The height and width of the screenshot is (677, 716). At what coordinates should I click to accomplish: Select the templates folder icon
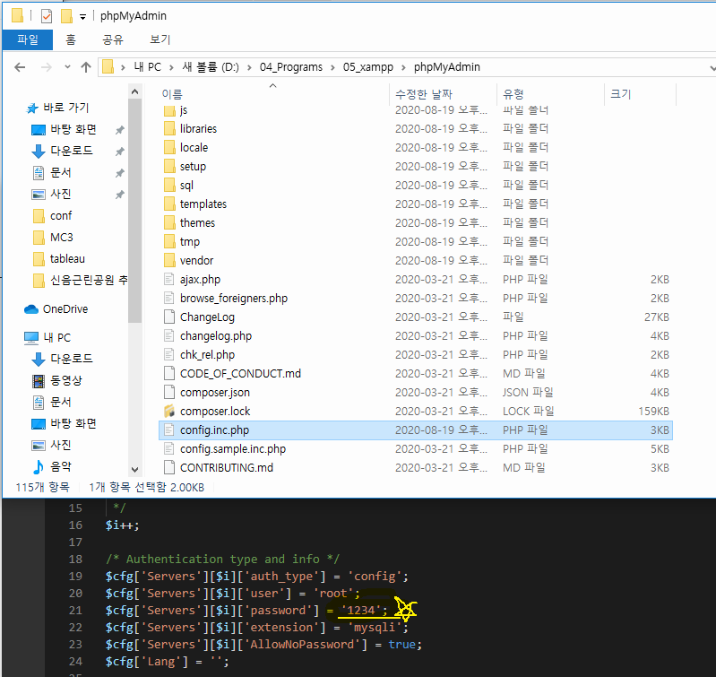(x=169, y=204)
